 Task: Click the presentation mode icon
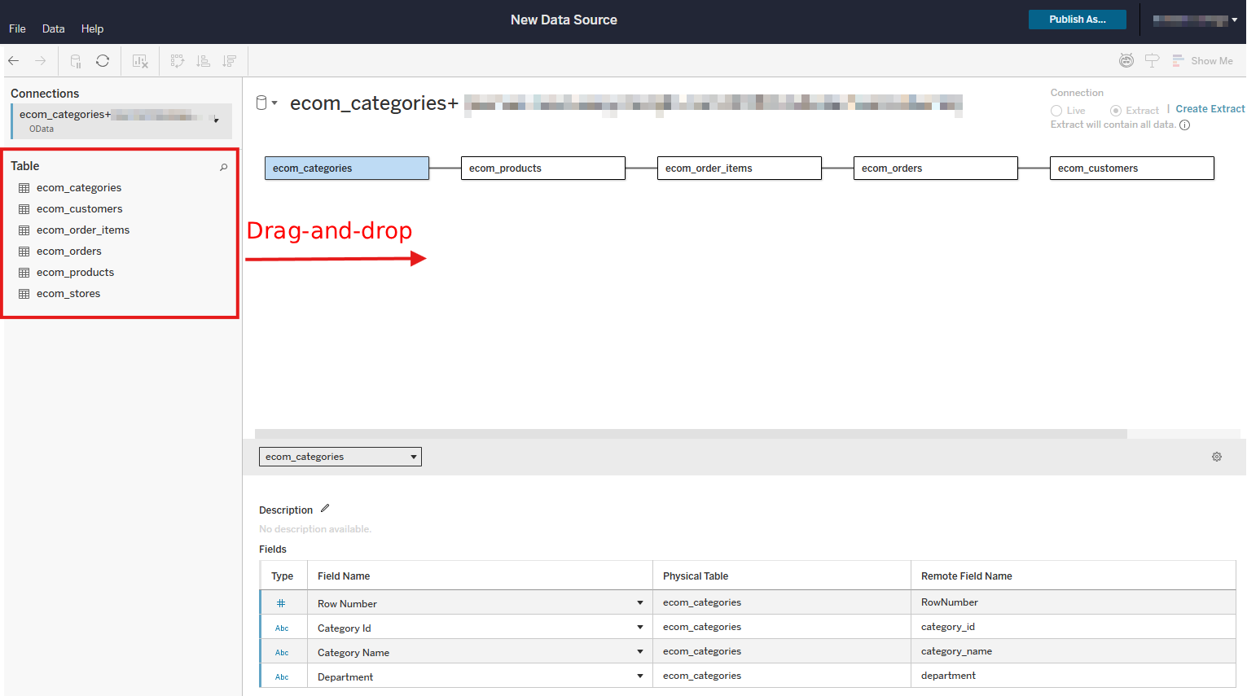[x=1152, y=61]
